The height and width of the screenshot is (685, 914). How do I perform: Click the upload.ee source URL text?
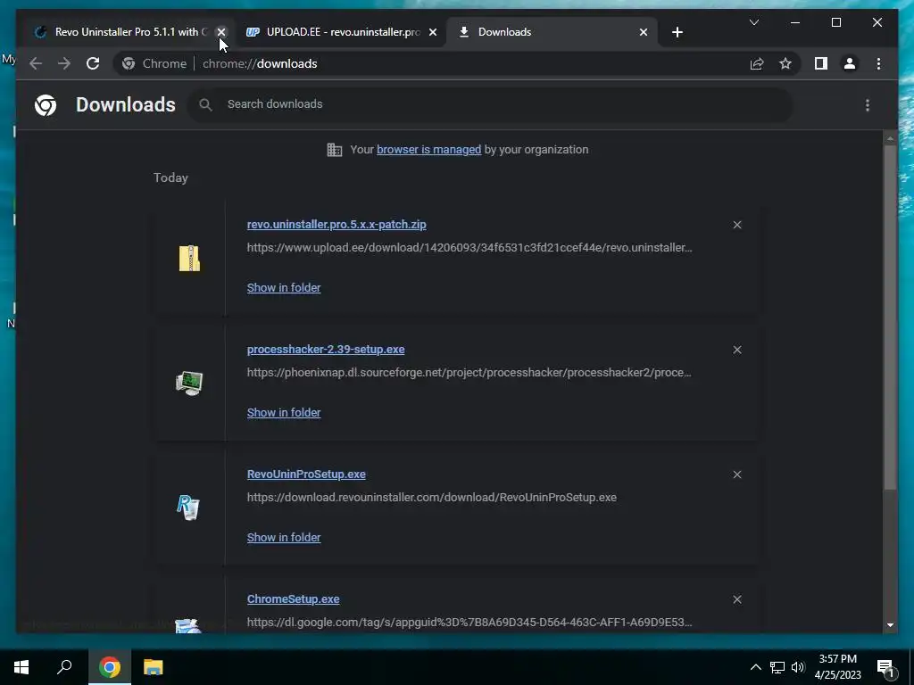point(469,248)
